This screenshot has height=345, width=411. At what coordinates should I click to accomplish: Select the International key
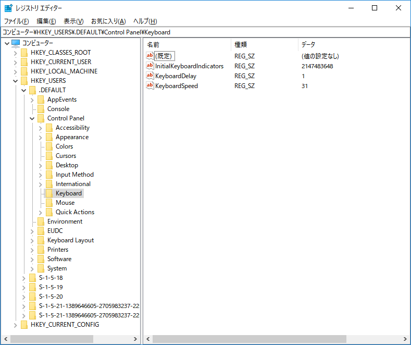73,184
